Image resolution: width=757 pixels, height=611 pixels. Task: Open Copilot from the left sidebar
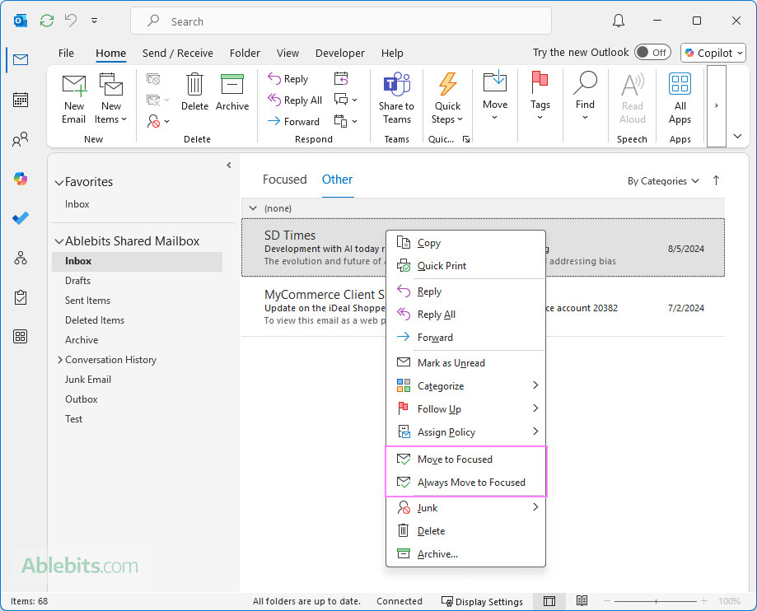[x=21, y=179]
